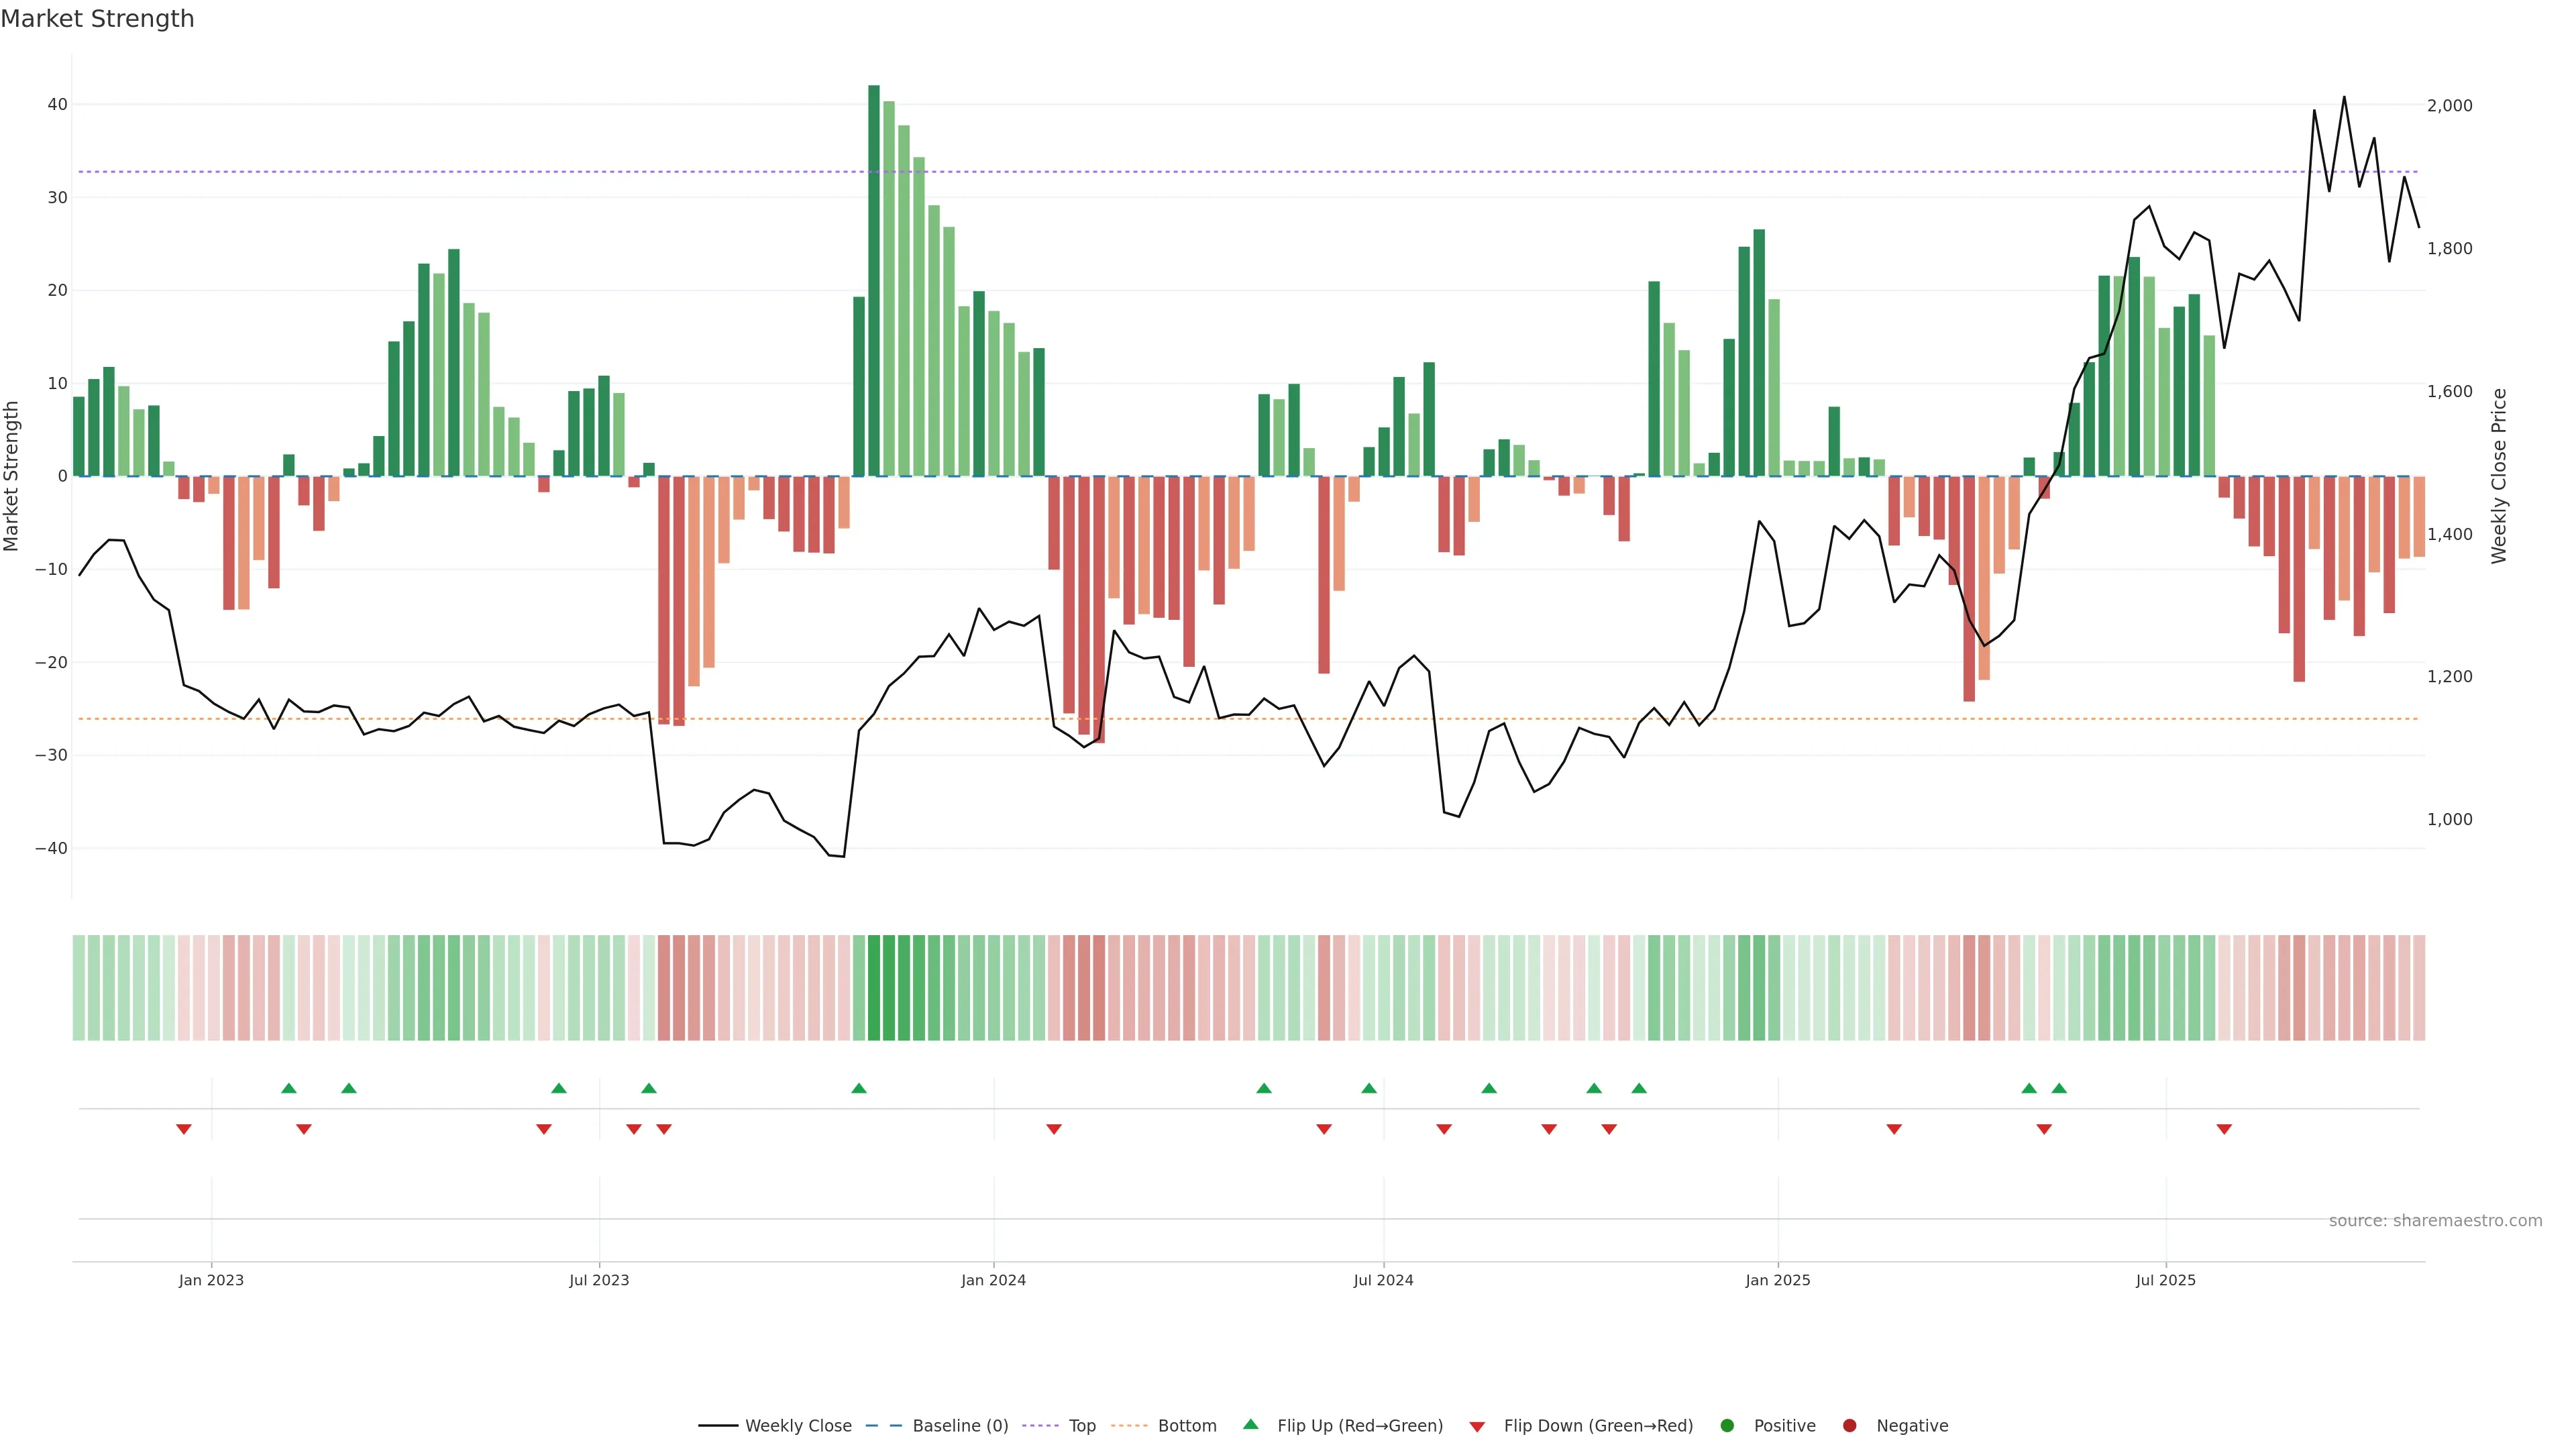Image resolution: width=2576 pixels, height=1449 pixels.
Task: Click the Jul 2025 x-axis label
Action: pyautogui.click(x=2165, y=1280)
